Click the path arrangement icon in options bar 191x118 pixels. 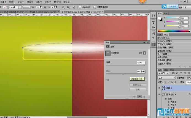pos(73,7)
